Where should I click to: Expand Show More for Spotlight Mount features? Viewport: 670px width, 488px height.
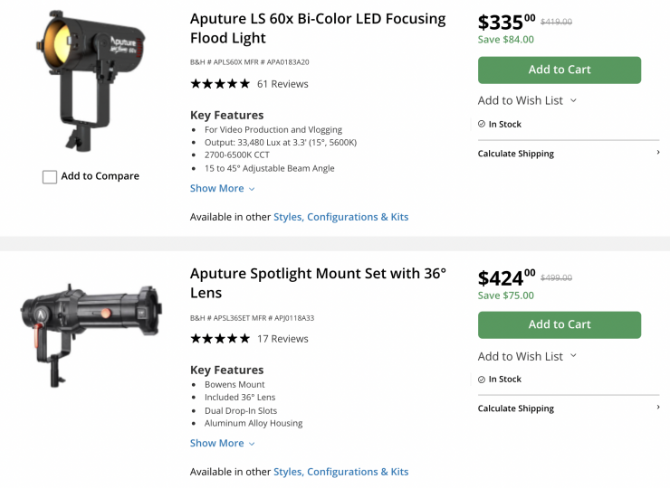[222, 443]
